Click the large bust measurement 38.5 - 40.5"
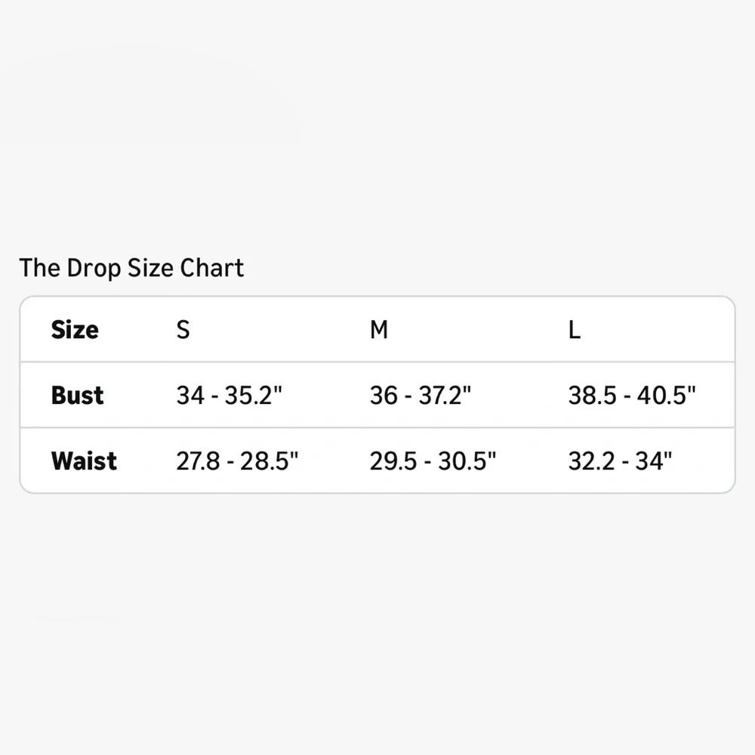 point(632,395)
